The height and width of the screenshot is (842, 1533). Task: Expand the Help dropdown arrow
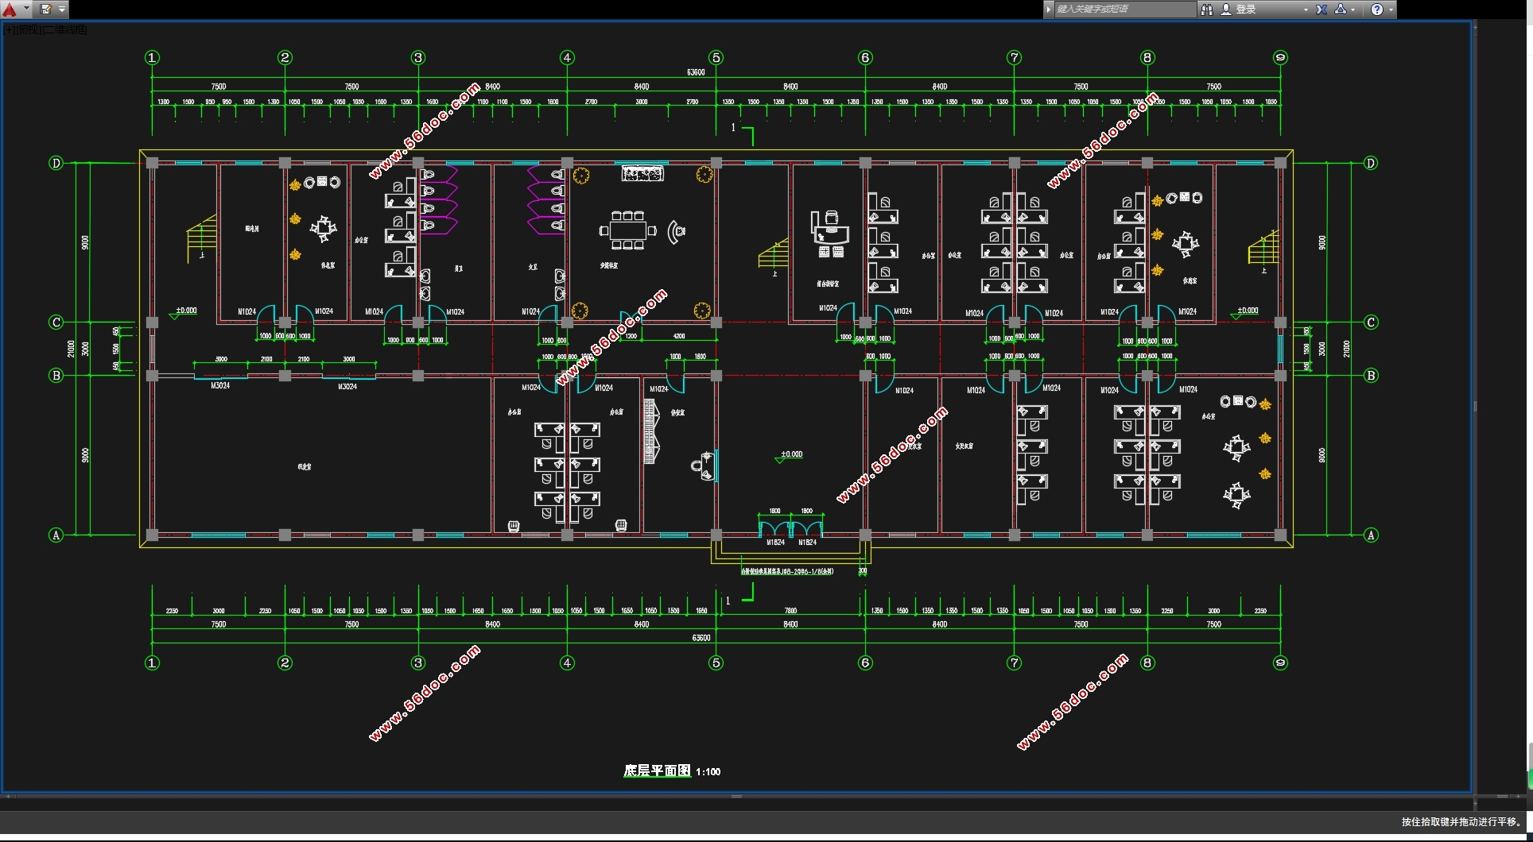pyautogui.click(x=1391, y=10)
